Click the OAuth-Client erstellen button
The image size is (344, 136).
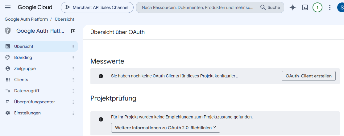[309, 76]
